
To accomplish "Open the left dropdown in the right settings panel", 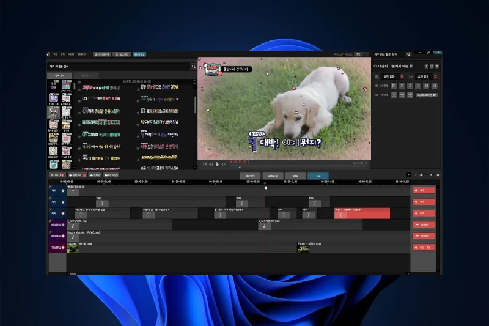I will [388, 76].
